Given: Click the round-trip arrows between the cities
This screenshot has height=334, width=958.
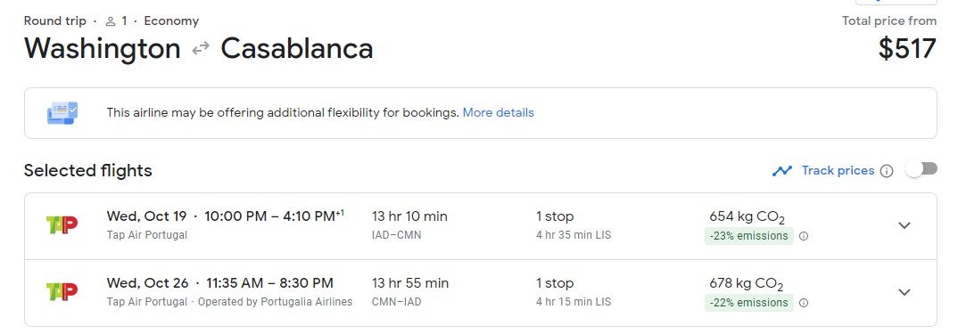Looking at the screenshot, I should [201, 48].
